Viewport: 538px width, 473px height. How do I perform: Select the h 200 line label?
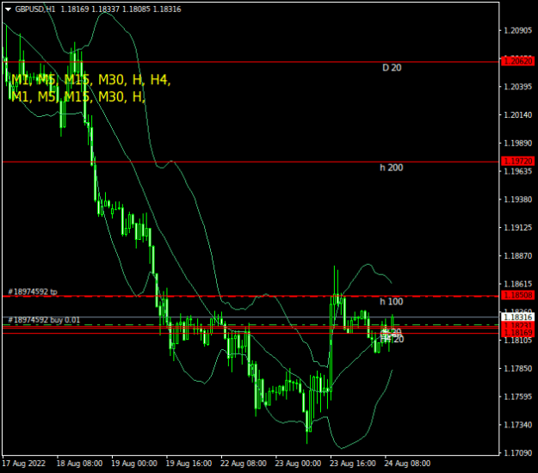391,168
